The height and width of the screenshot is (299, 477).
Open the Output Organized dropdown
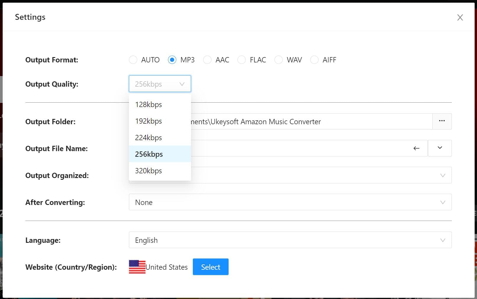[x=443, y=175]
